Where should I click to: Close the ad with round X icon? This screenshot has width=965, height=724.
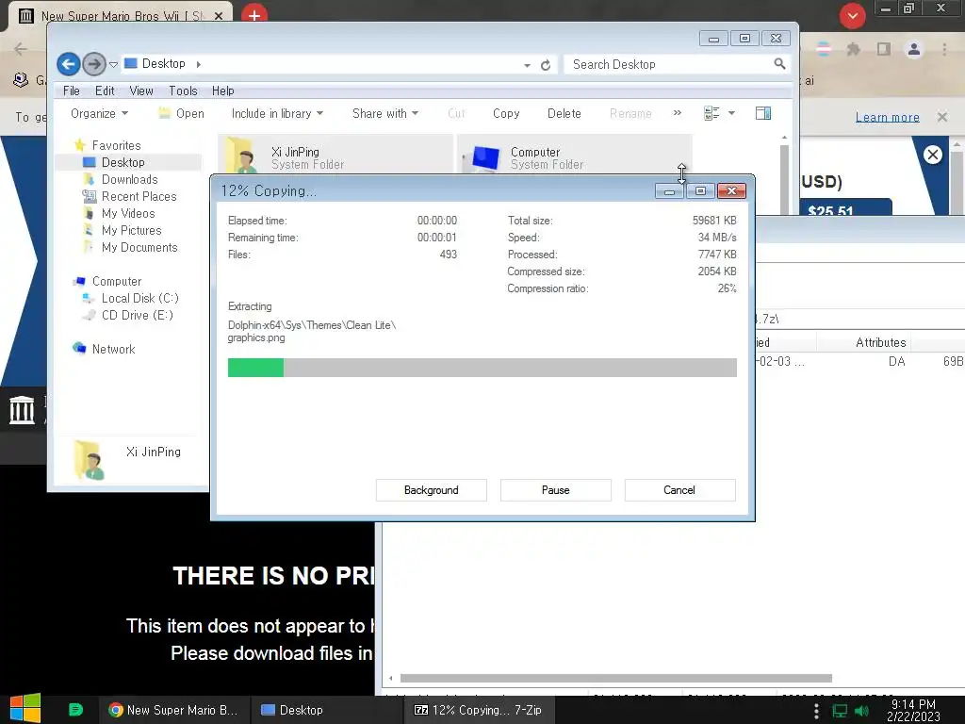click(932, 155)
